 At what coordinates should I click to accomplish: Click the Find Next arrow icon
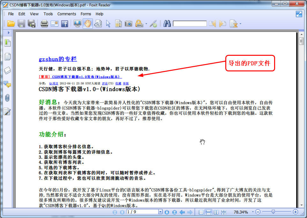pyautogui.click(x=223, y=24)
